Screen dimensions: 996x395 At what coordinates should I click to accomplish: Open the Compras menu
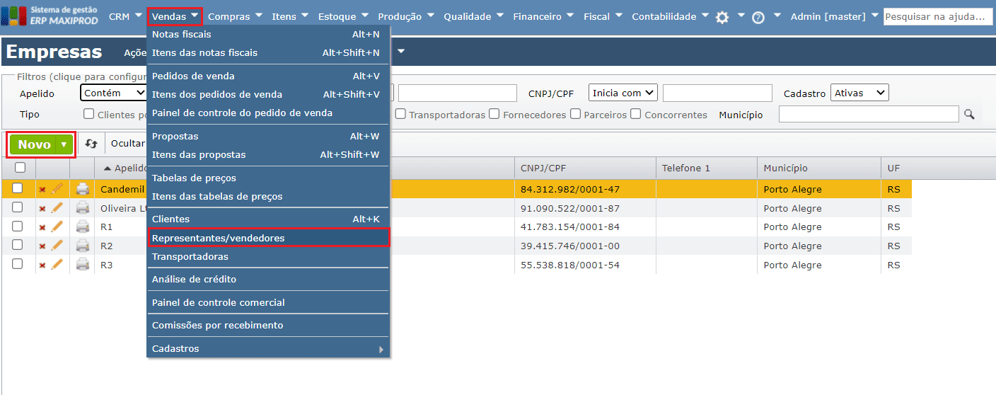235,17
